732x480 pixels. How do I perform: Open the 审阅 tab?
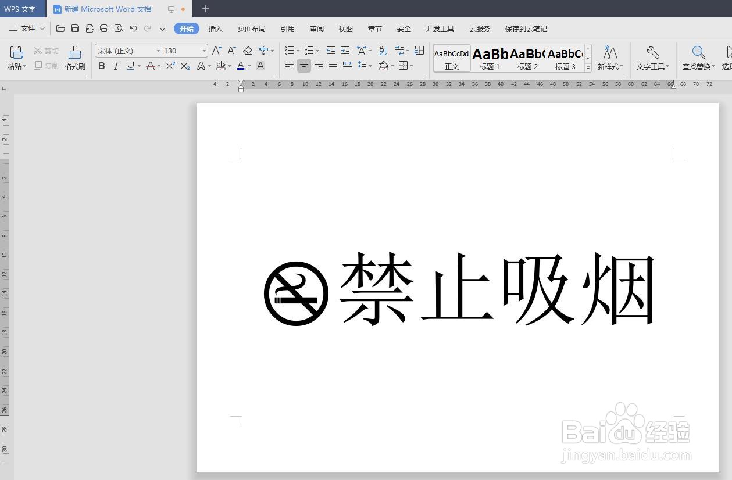(317, 28)
